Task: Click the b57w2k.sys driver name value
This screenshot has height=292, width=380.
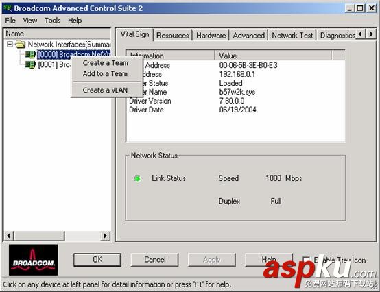Action: 237,92
